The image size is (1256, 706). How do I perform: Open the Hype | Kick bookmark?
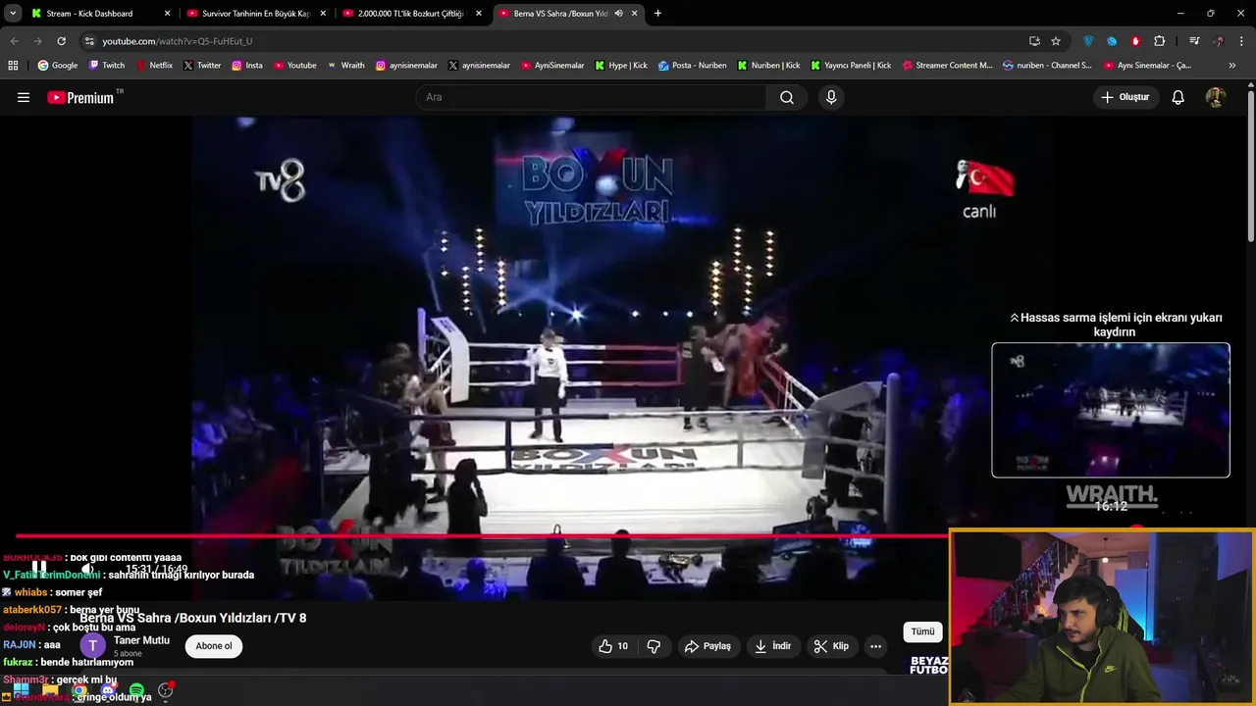coord(621,66)
